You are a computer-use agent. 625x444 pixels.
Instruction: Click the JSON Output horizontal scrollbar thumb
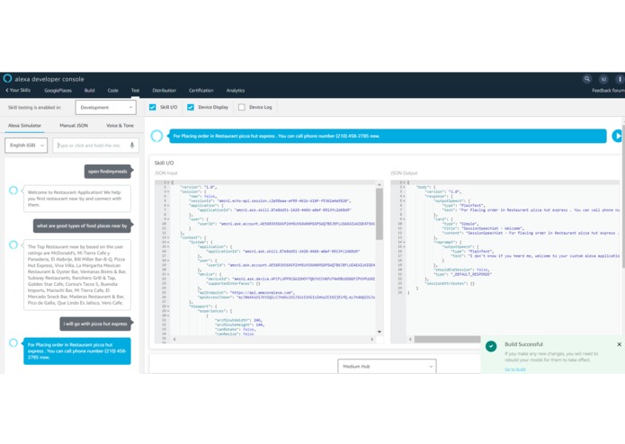point(447,339)
